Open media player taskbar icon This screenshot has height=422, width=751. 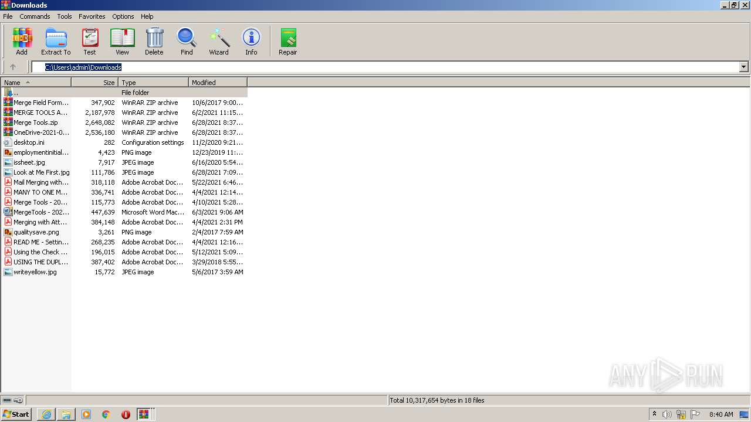coord(86,414)
